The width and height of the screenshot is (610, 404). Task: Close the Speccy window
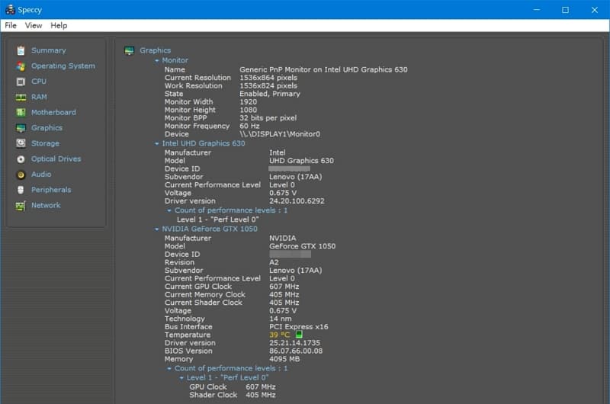click(x=595, y=10)
